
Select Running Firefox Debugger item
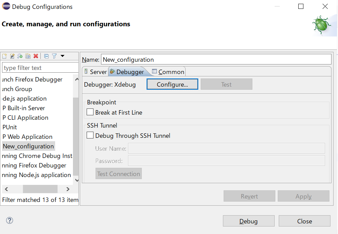tap(34, 165)
